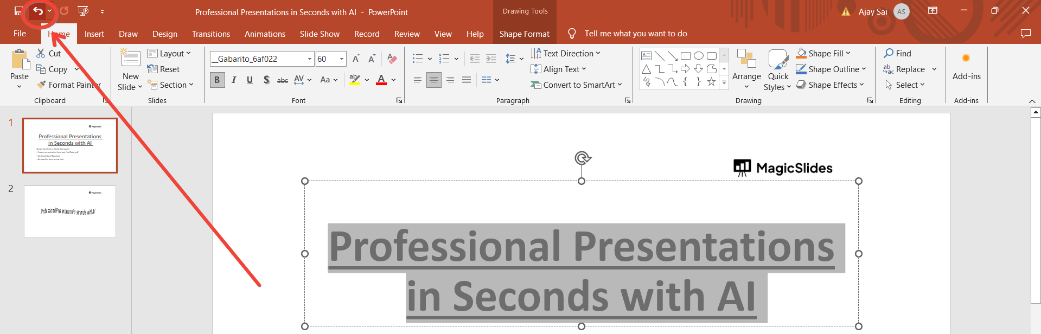
Task: Cut the selected text
Action: (48, 53)
